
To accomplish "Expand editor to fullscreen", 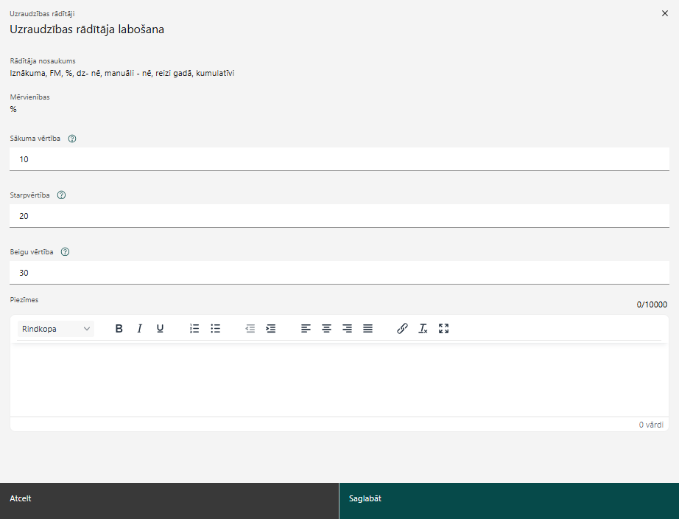I will [443, 329].
